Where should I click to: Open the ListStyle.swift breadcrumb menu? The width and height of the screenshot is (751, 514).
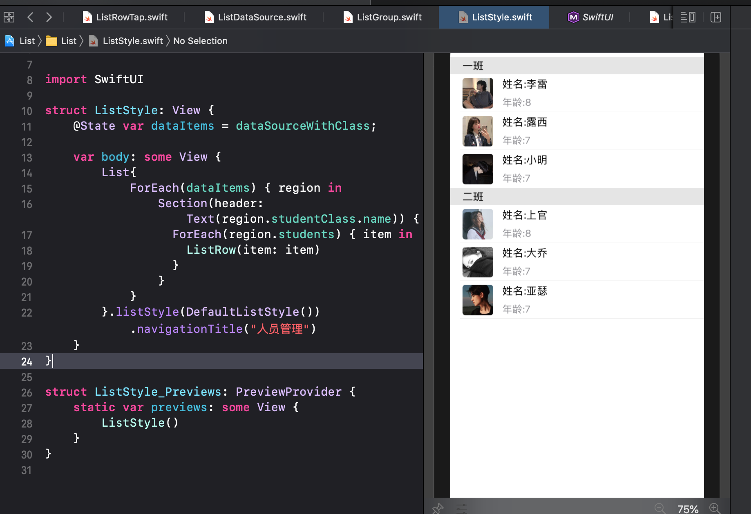(126, 41)
